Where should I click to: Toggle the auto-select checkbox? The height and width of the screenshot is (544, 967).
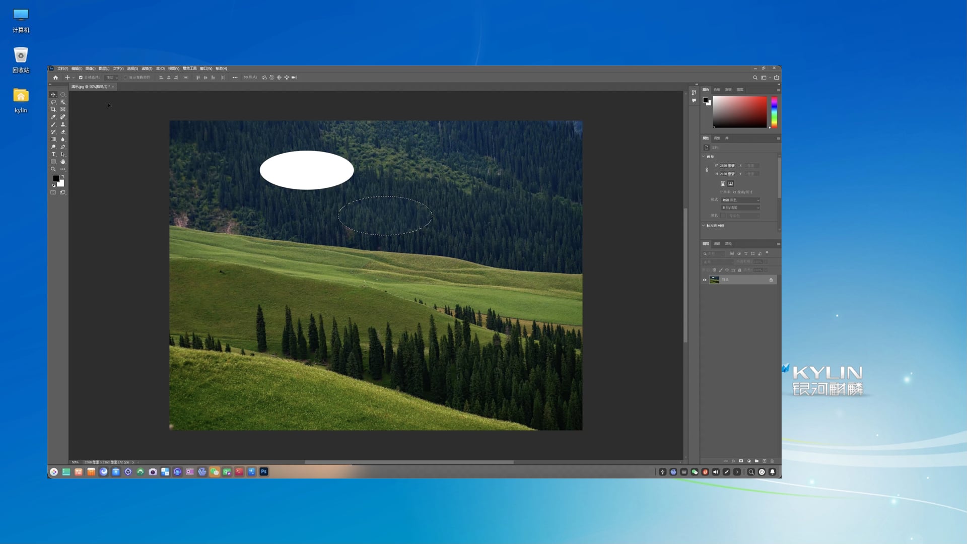pos(81,78)
